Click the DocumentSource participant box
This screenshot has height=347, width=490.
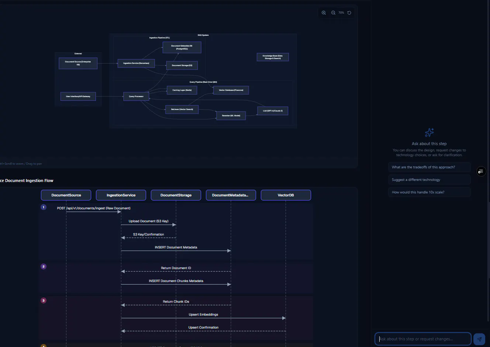[x=66, y=195]
